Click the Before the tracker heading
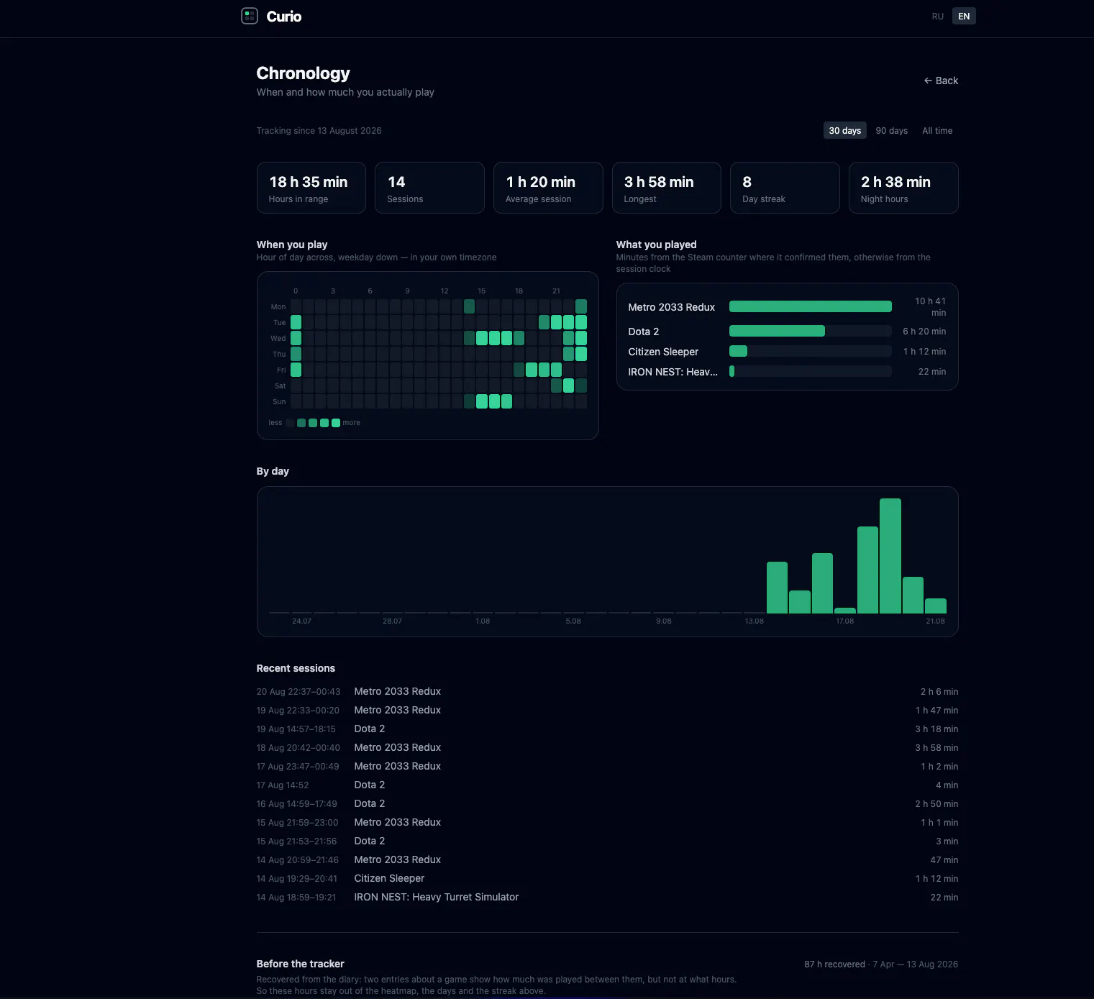Screen dimensions: 1094x999 pos(300,964)
